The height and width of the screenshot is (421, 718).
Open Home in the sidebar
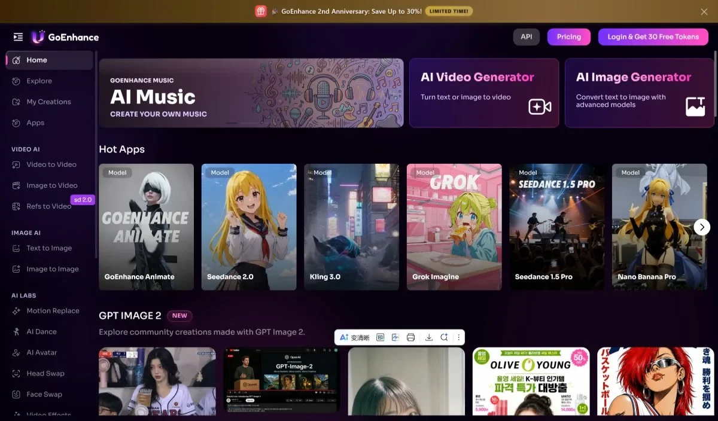pos(50,60)
